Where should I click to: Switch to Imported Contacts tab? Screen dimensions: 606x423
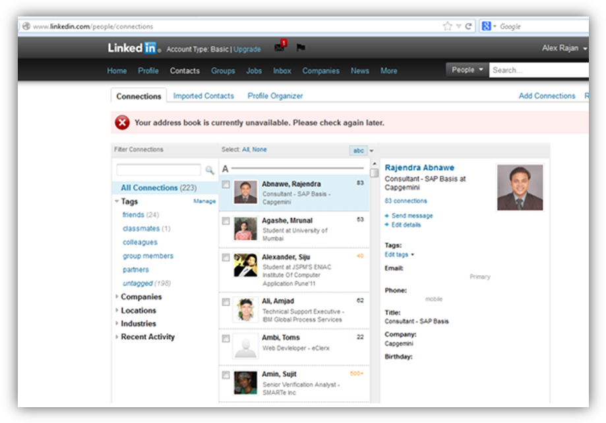coord(203,96)
